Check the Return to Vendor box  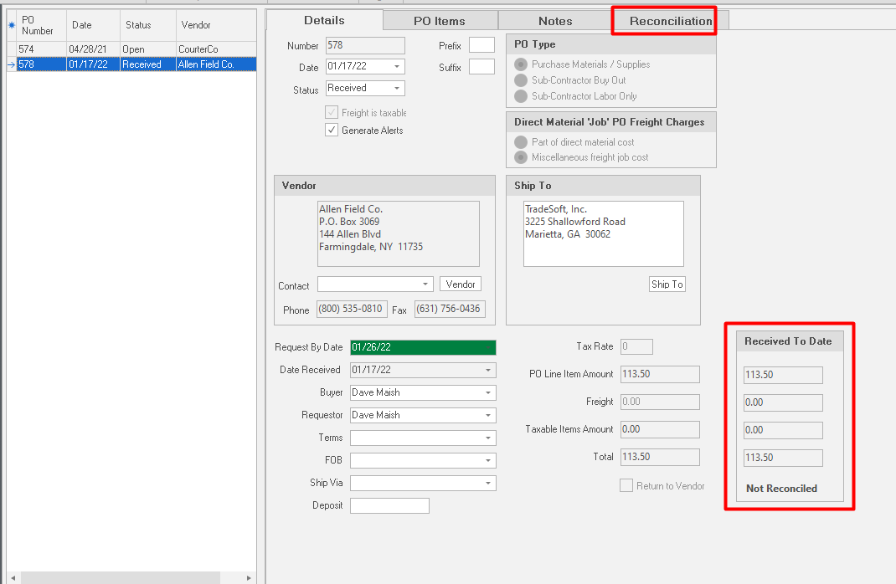[626, 486]
